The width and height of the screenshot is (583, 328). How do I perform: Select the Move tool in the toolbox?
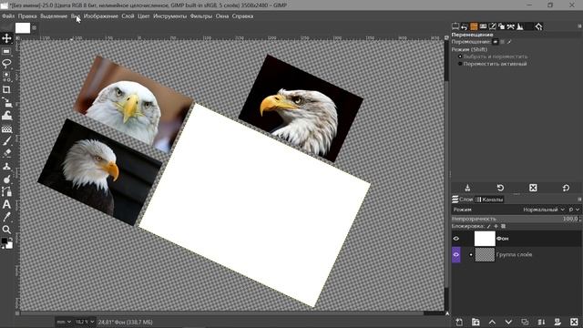pyautogui.click(x=6, y=38)
